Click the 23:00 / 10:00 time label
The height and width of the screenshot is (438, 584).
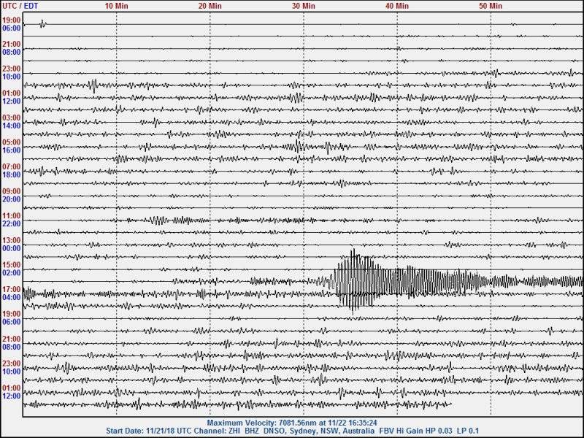pos(10,73)
